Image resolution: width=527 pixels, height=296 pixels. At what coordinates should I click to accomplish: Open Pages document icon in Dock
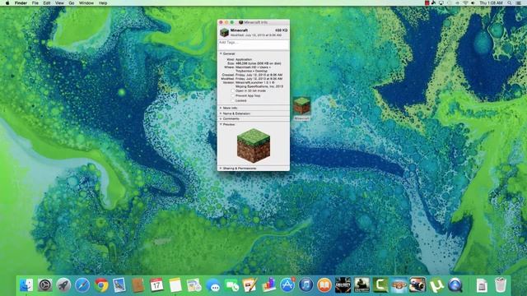(x=250, y=285)
